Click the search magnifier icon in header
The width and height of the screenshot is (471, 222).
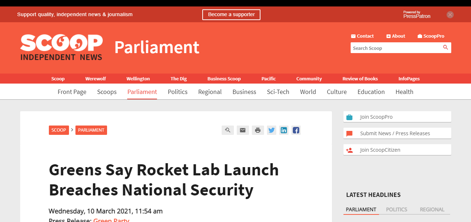[x=445, y=48]
